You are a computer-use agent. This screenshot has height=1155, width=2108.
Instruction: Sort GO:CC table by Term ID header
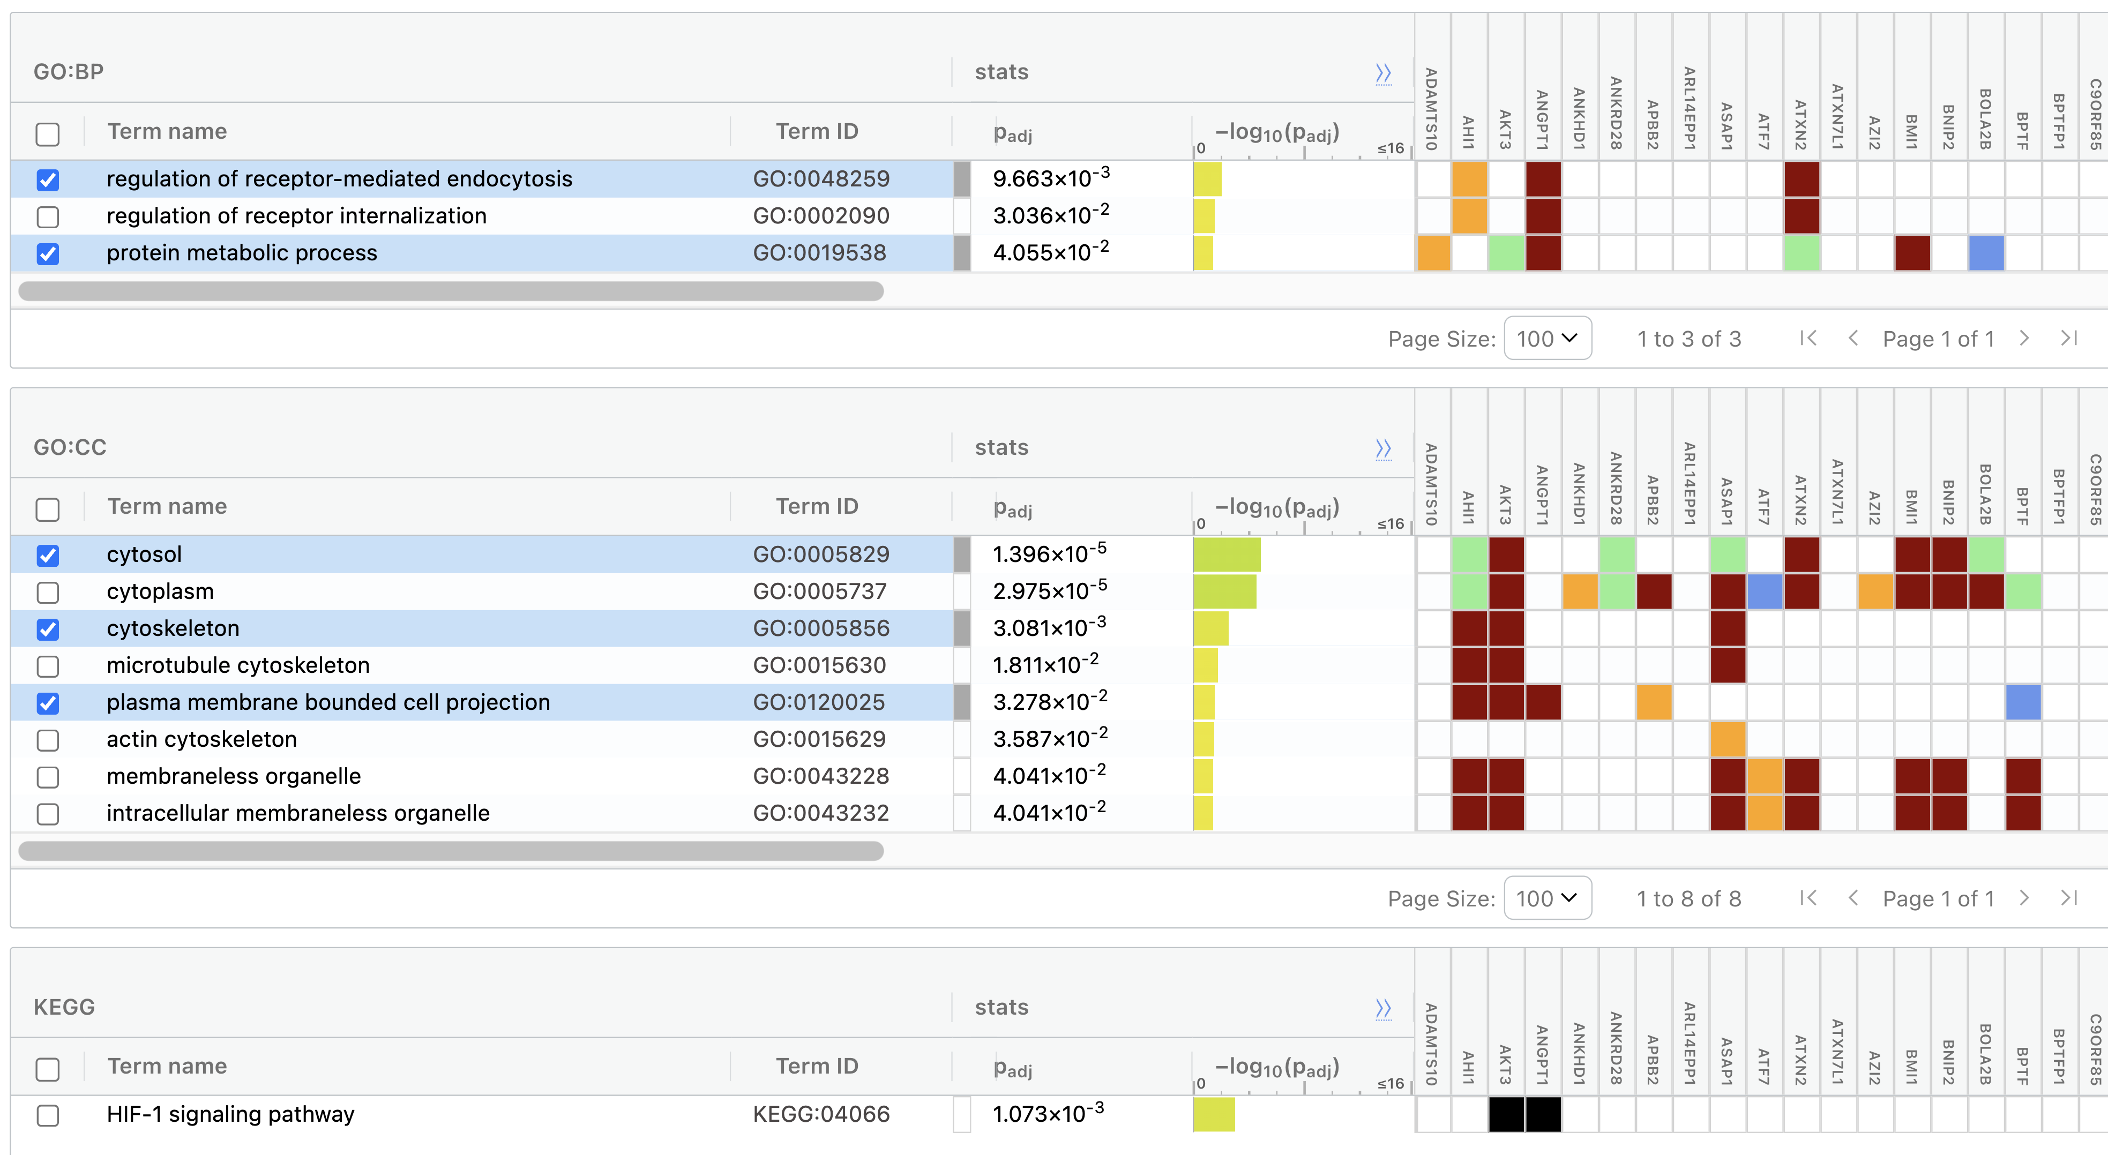(x=817, y=506)
